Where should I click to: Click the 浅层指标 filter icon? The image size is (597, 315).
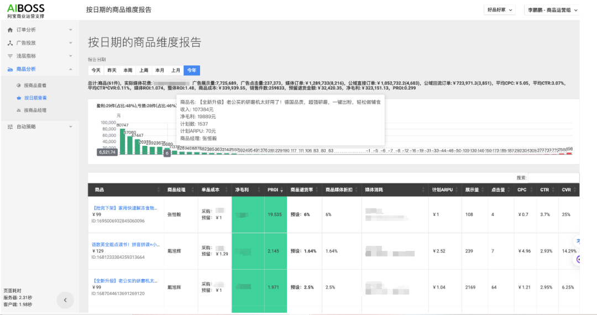(10, 56)
